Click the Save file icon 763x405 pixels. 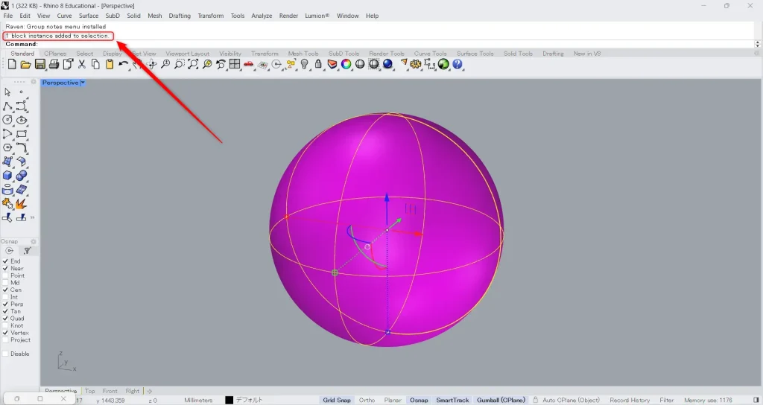39,65
